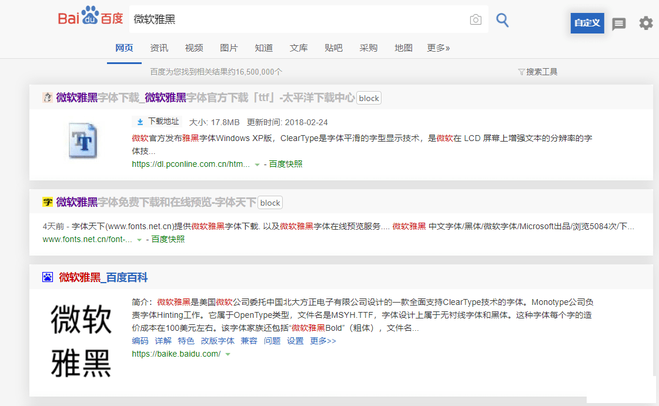Click the TT font file thumbnail
The height and width of the screenshot is (406, 659).
point(83,140)
